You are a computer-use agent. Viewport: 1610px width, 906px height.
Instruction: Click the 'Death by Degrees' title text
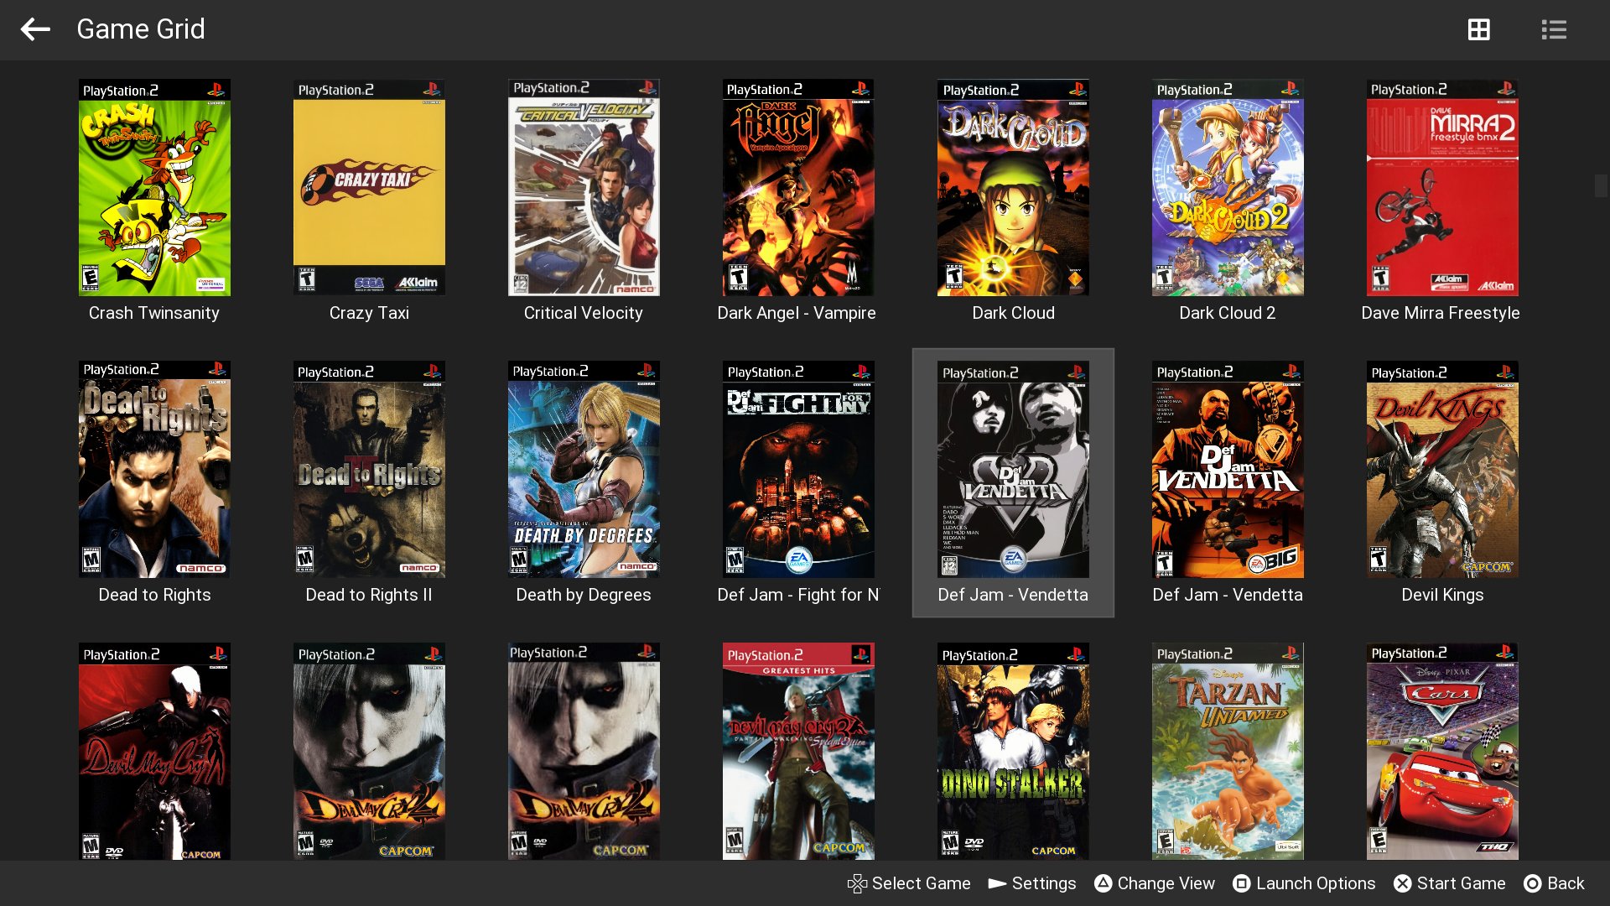pyautogui.click(x=584, y=595)
